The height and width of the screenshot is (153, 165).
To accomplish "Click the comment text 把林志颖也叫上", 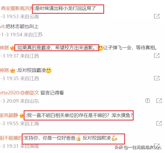I will click(22, 26).
